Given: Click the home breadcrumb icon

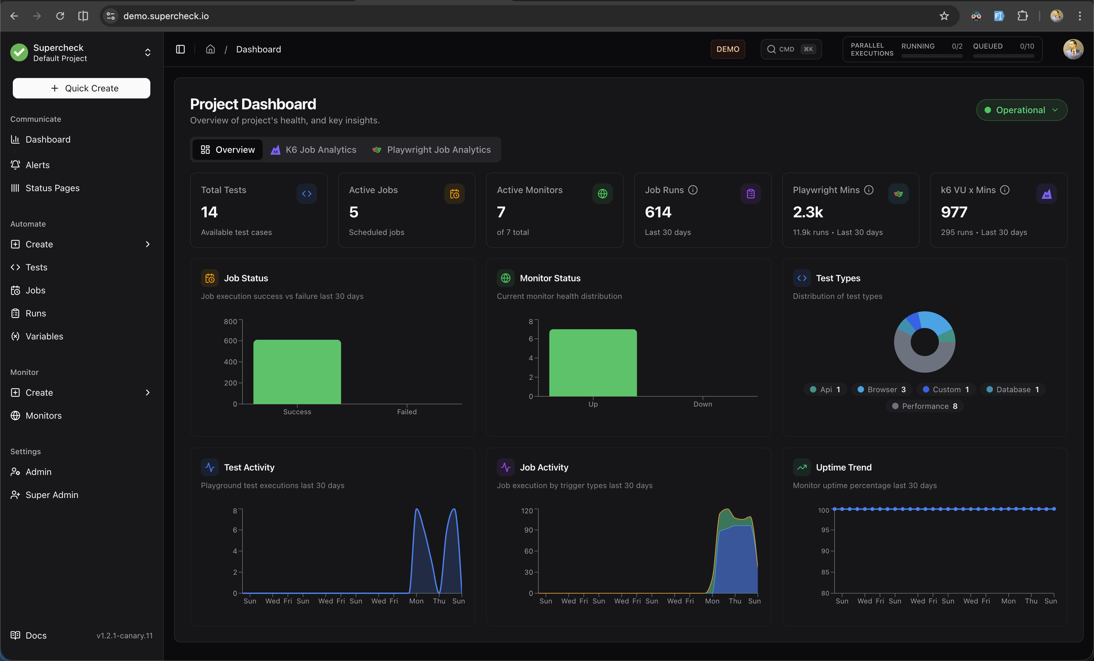Looking at the screenshot, I should tap(210, 49).
